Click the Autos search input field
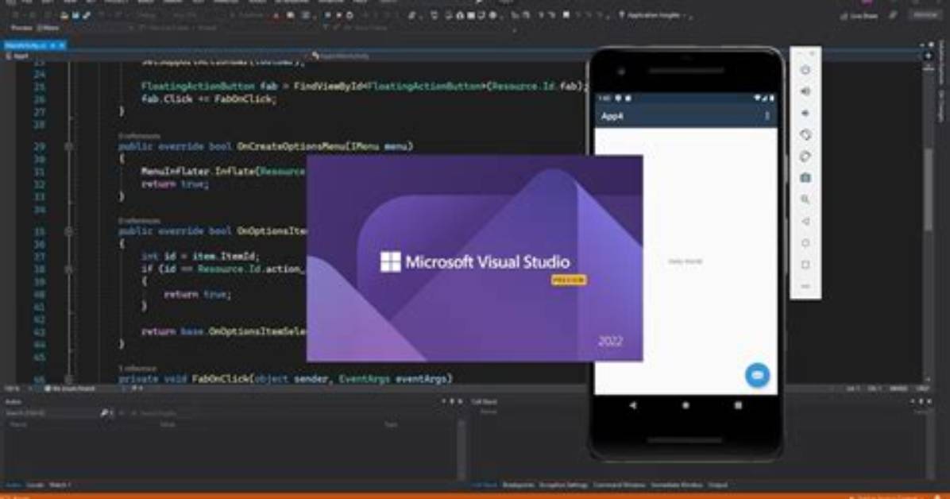The width and height of the screenshot is (950, 499). tap(52, 413)
